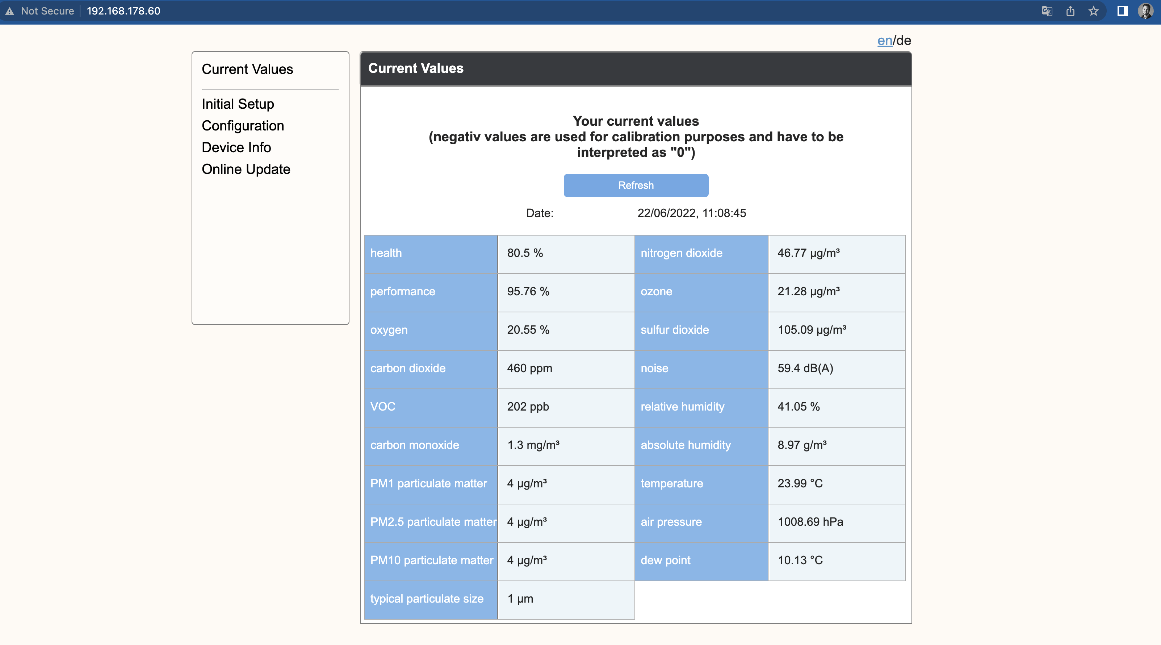Open Google Translate icon in address bar
Image resolution: width=1161 pixels, height=645 pixels.
tap(1047, 11)
